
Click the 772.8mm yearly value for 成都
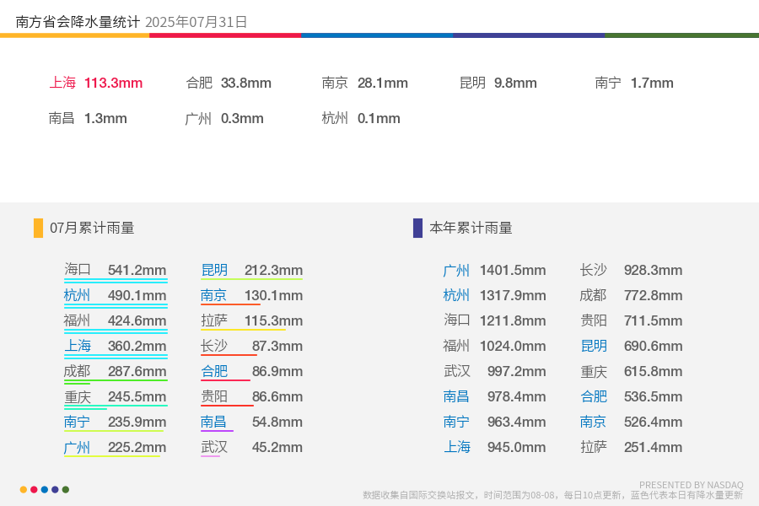(653, 295)
